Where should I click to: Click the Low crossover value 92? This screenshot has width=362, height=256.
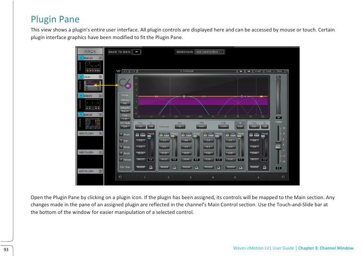click(x=180, y=127)
